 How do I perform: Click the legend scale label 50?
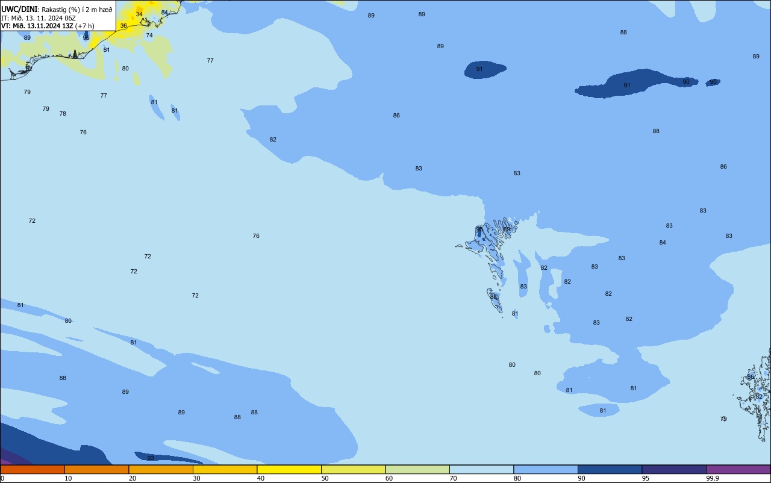[x=325, y=478]
